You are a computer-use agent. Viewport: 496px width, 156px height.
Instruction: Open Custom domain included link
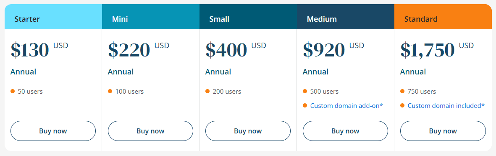446,105
